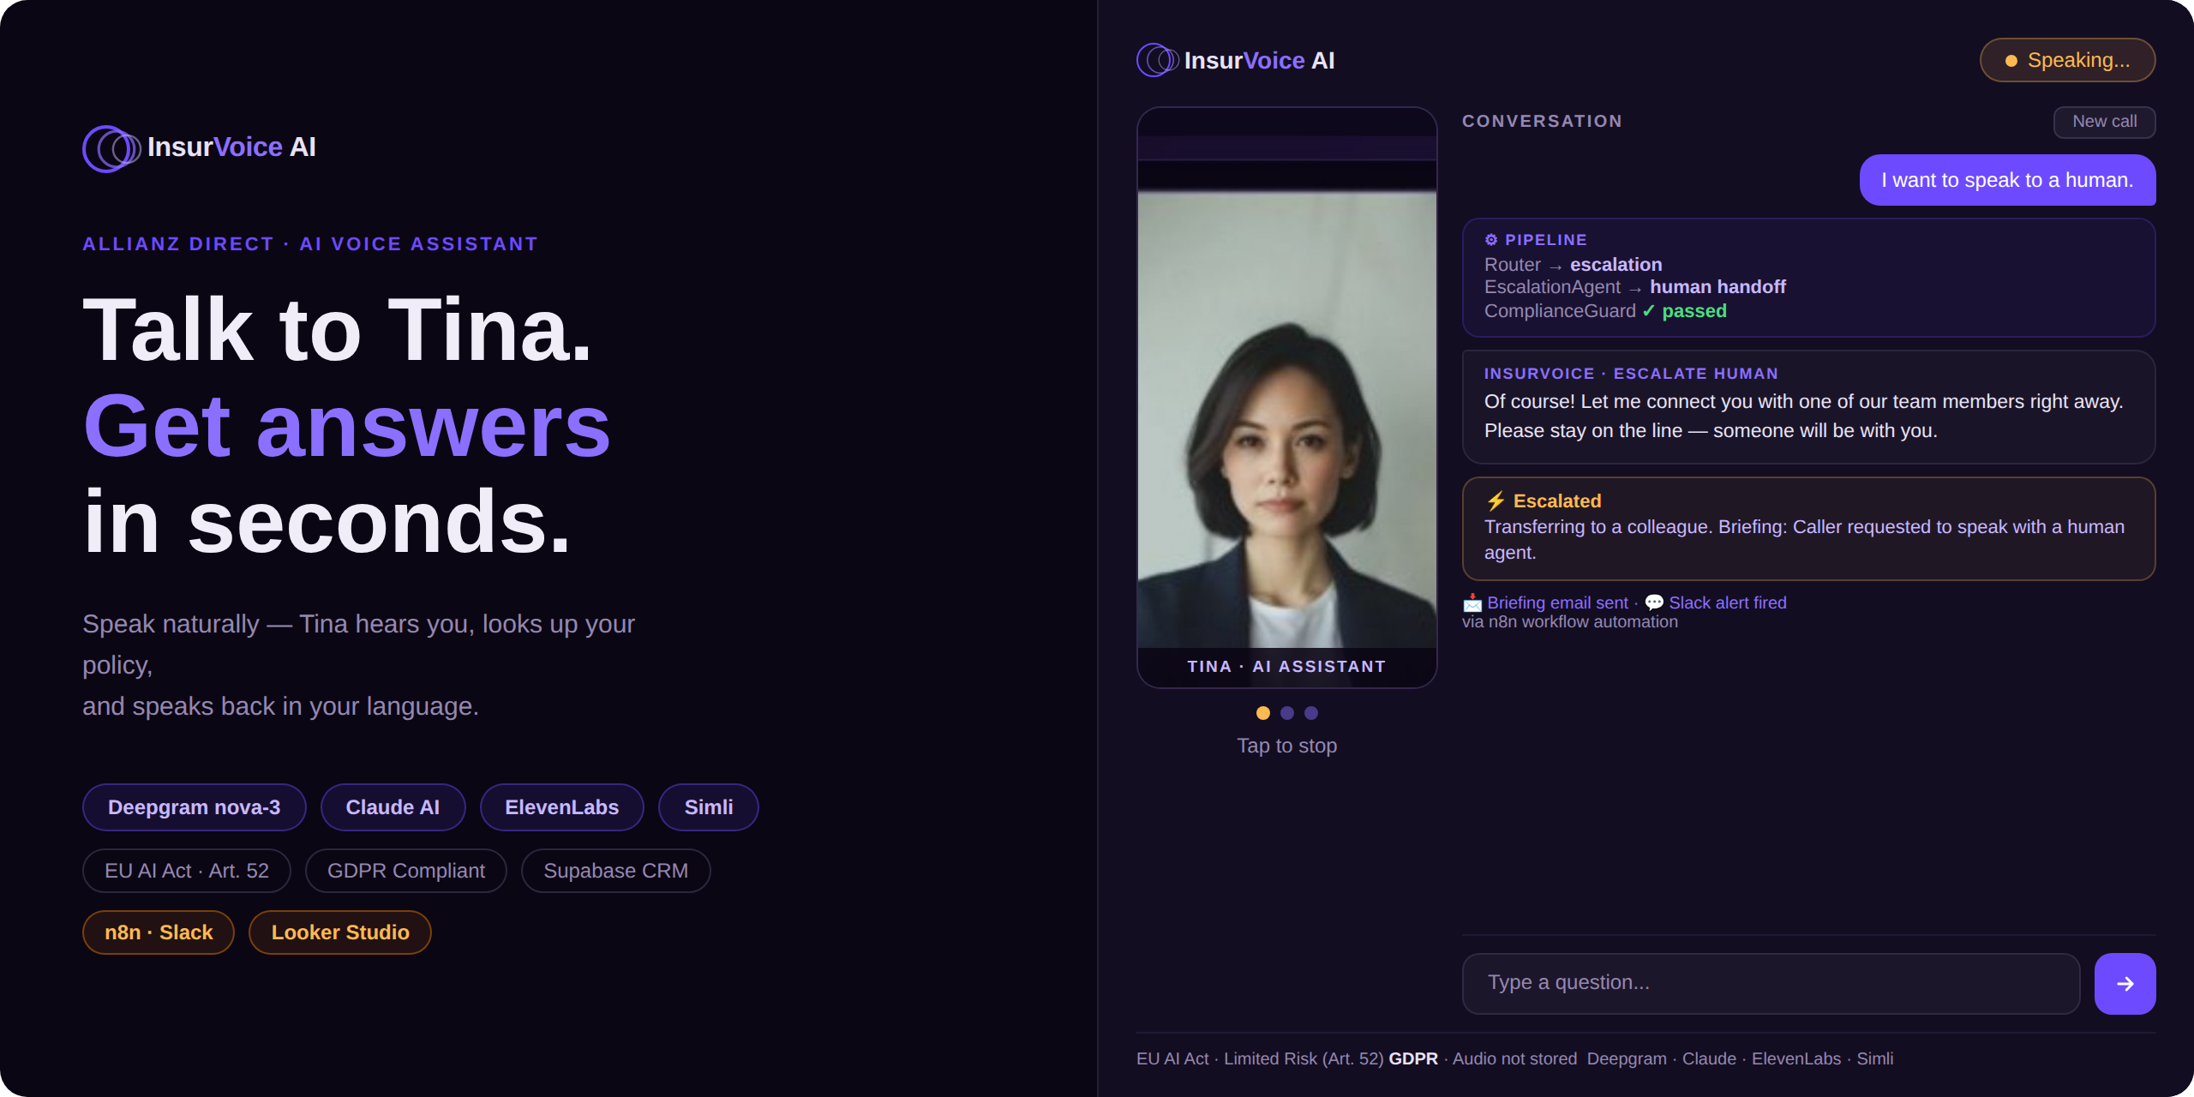Click the Simli tag
2194x1097 pixels.
(708, 807)
